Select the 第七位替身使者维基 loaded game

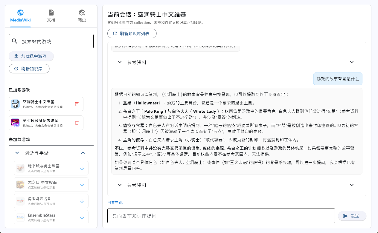click(46, 123)
